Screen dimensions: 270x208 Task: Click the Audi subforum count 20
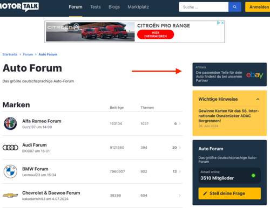pyautogui.click(x=174, y=148)
